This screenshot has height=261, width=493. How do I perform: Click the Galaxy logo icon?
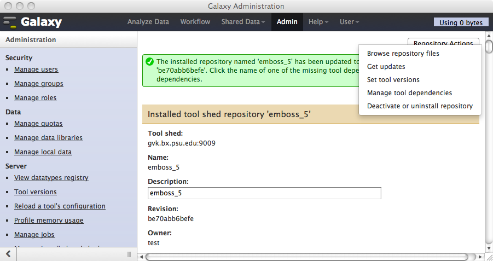pyautogui.click(x=10, y=22)
